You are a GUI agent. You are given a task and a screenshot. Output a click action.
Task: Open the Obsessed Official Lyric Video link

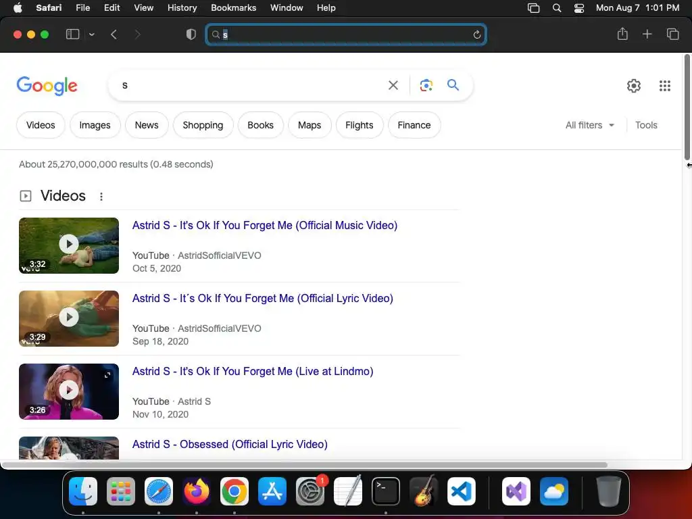(x=230, y=444)
